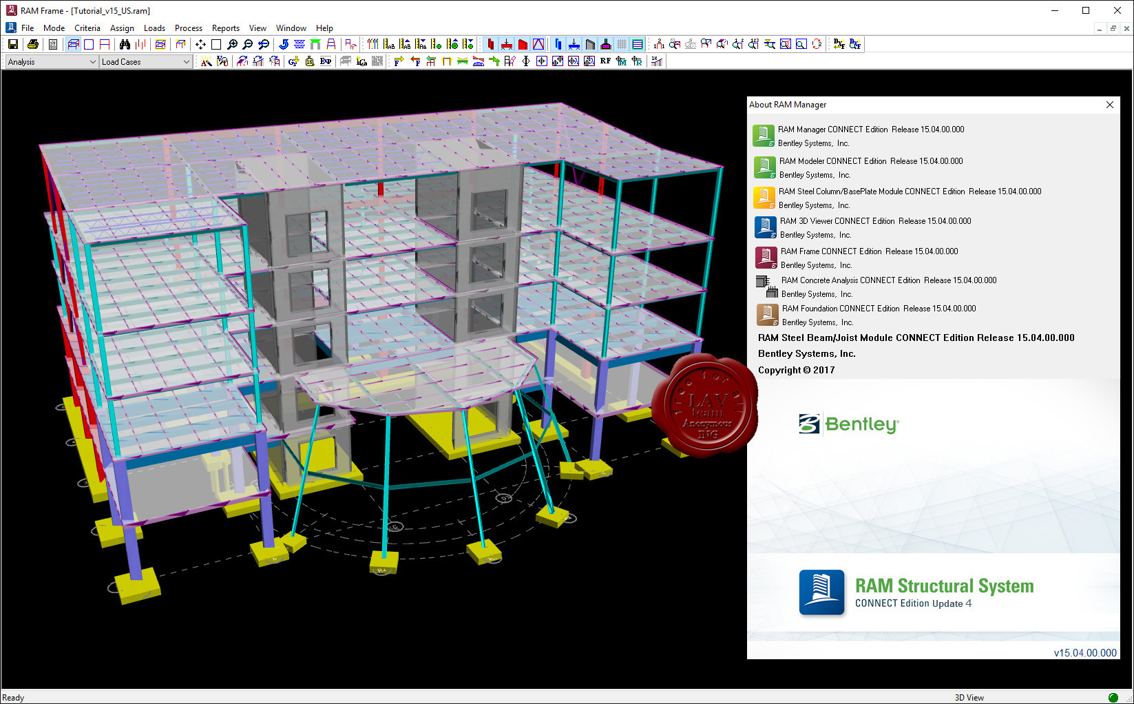Open the Window menu
Screen dimensions: 1134x704
tap(291, 28)
